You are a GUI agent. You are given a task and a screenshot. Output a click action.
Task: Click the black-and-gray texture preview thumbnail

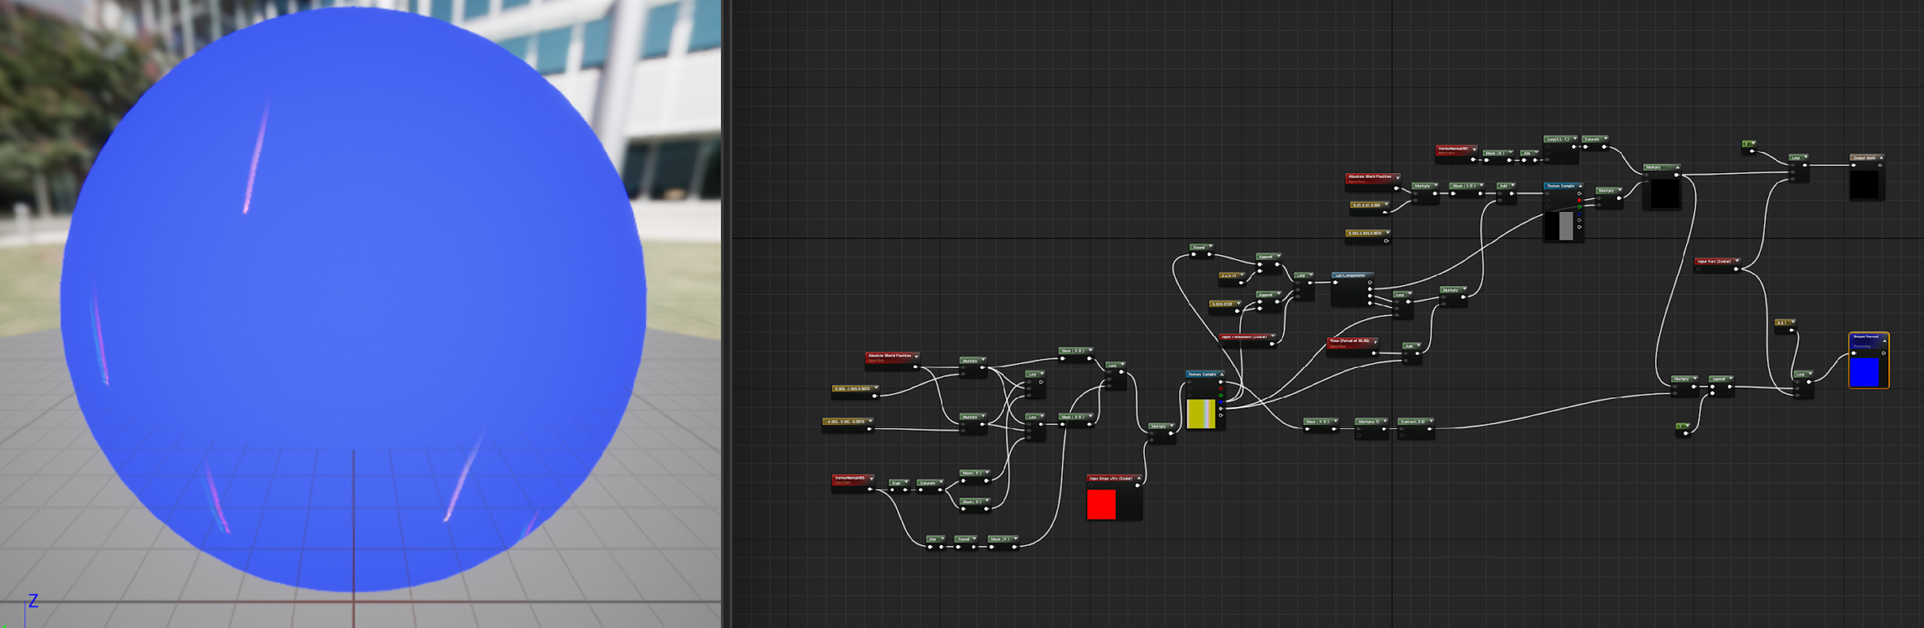1559,226
